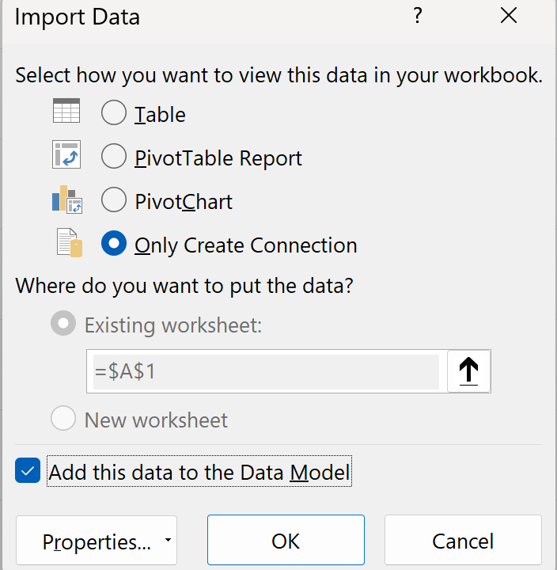Pick the Only Create Connection radio button
Screen dimensions: 557x570
tap(114, 245)
